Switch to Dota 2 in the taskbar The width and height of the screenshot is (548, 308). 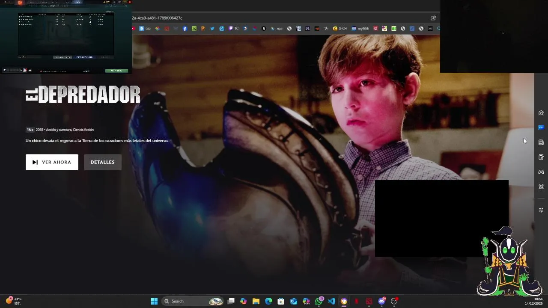[x=369, y=301]
